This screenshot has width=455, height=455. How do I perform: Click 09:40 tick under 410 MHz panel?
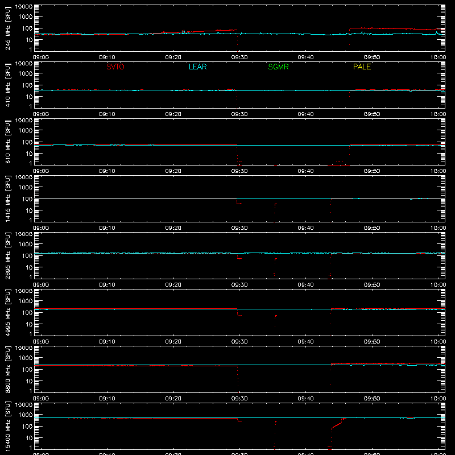pyautogui.click(x=305, y=114)
